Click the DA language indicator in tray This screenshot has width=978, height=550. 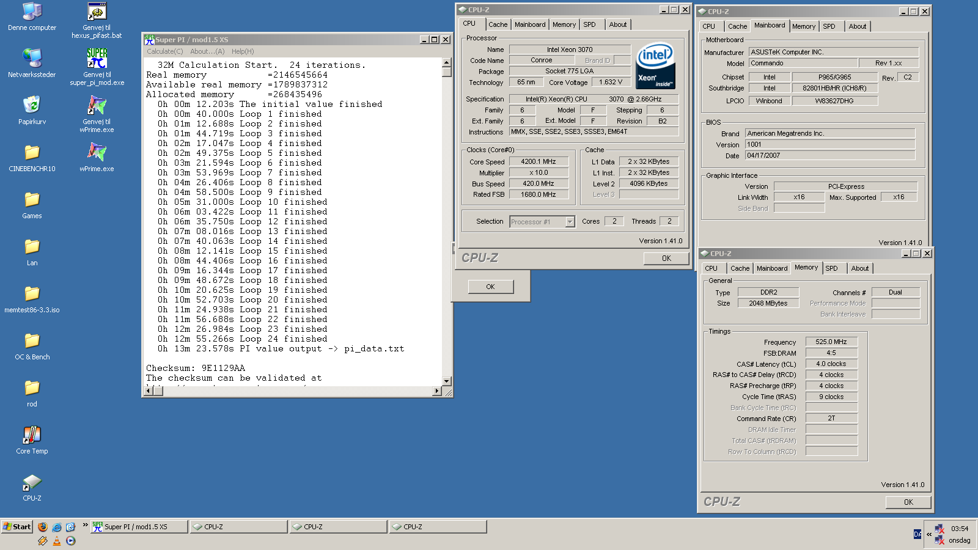click(917, 534)
